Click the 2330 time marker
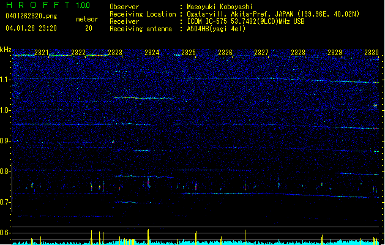 [372, 52]
